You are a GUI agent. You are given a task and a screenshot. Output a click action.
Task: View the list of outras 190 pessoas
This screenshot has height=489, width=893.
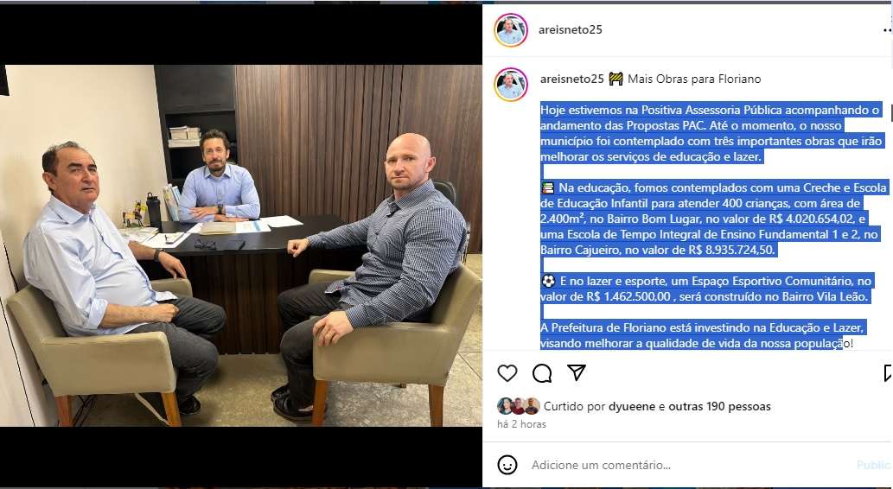[719, 406]
